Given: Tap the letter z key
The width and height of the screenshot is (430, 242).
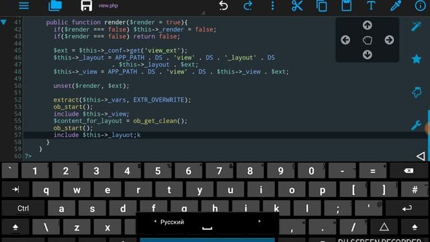Looking at the screenshot, I should coord(77,227).
